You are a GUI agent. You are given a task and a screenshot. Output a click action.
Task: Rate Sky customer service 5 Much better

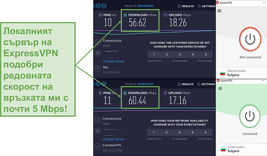pyautogui.click(x=206, y=55)
